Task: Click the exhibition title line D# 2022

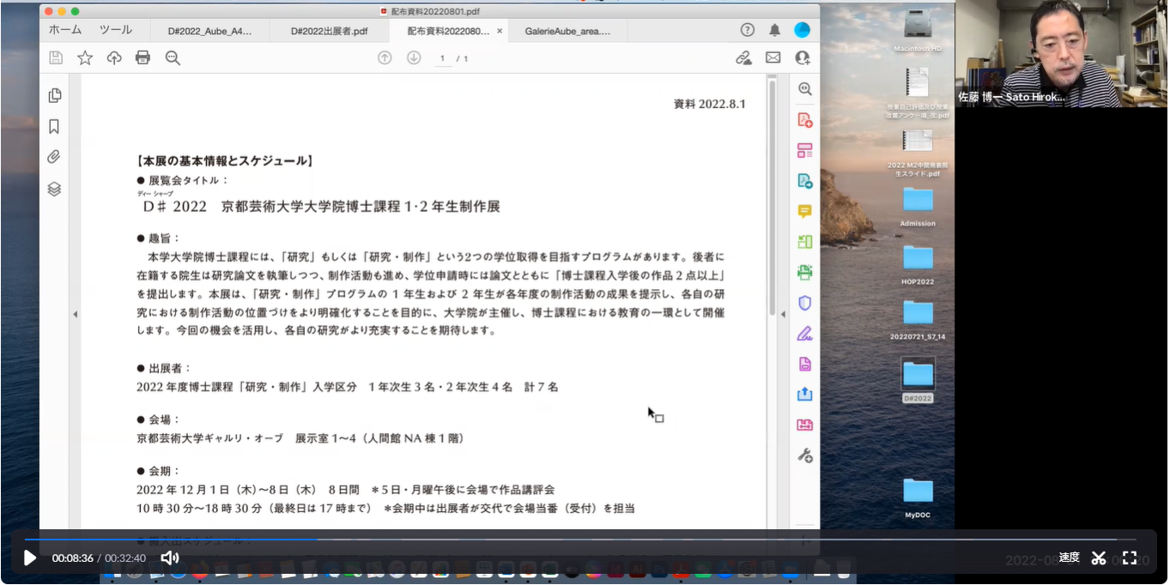Action: 322,207
